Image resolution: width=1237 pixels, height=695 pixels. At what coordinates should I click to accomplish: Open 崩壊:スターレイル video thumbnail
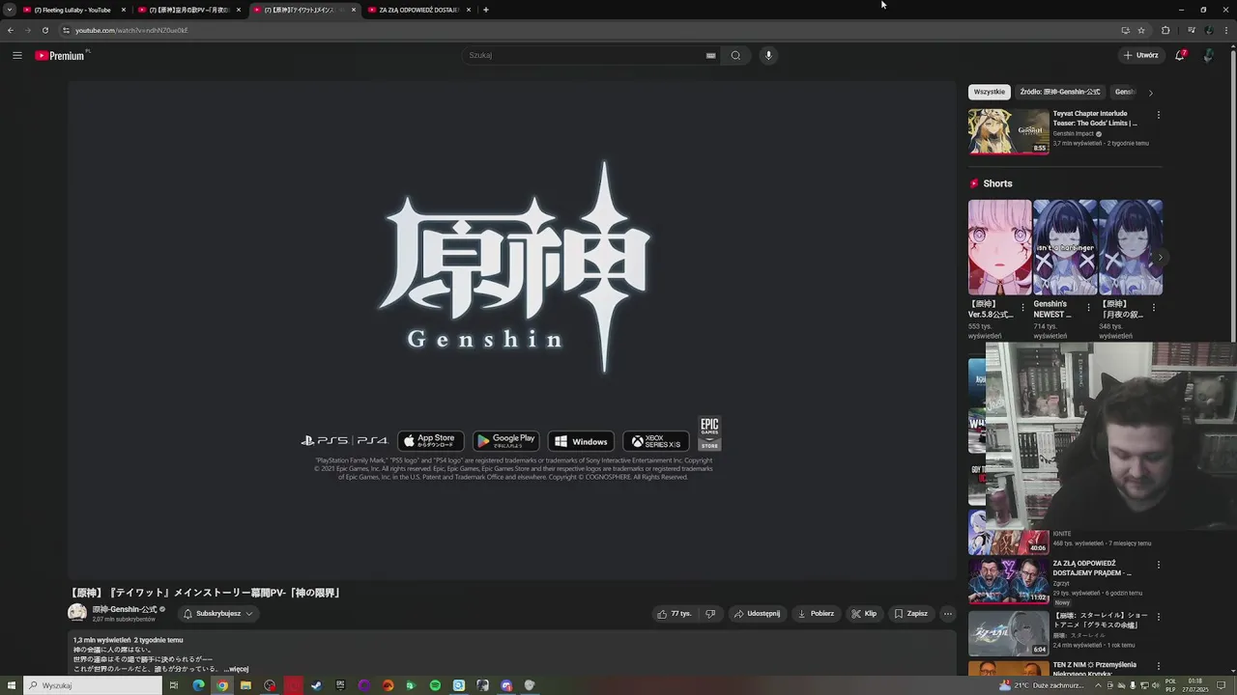pos(1009,632)
